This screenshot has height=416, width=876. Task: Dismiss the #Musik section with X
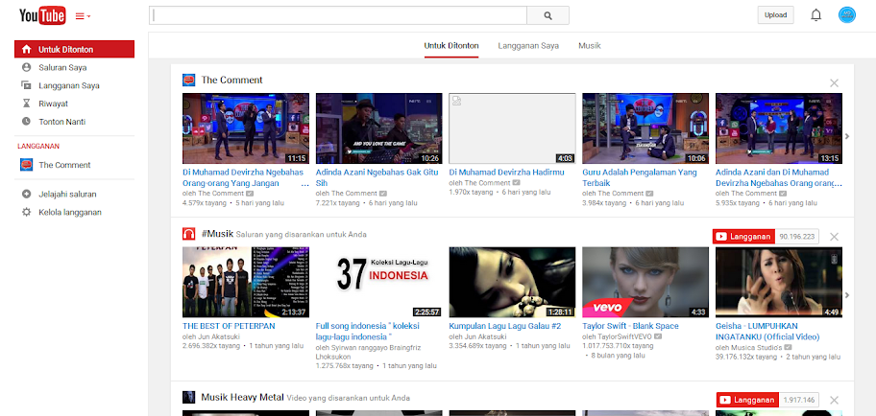(x=834, y=237)
